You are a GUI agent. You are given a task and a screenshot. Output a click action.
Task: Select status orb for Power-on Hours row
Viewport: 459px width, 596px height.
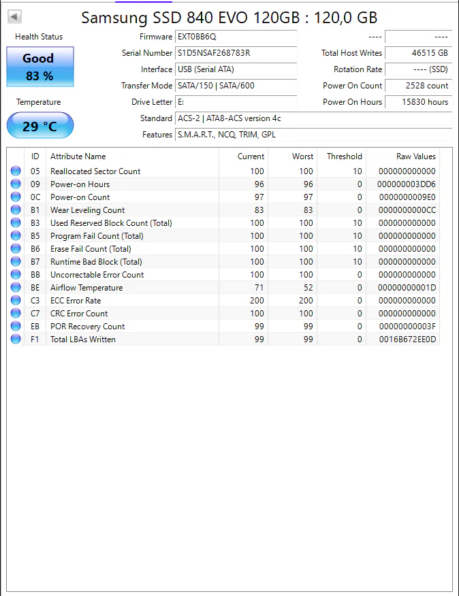click(16, 184)
